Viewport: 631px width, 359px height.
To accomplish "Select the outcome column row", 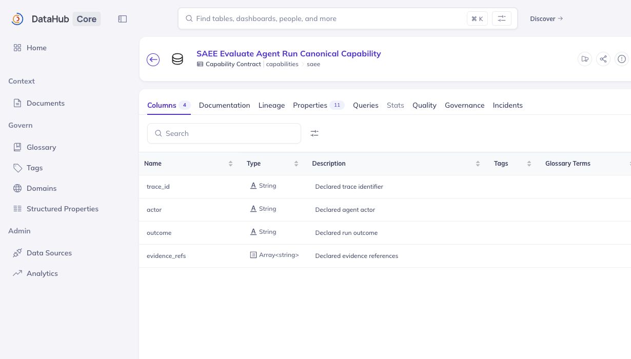I will 385,233.
